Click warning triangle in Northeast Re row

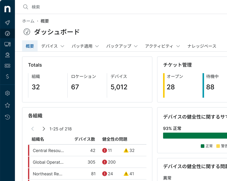click(x=126, y=174)
